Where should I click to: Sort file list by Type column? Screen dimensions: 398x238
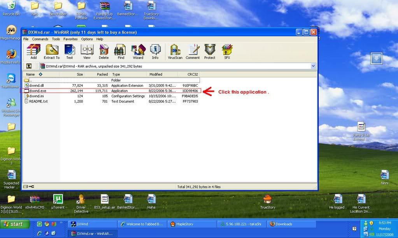pos(128,74)
